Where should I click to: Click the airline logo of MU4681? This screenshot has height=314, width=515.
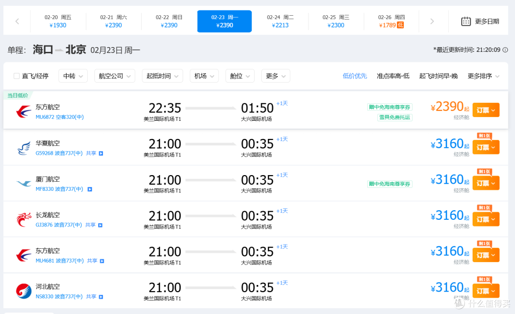point(24,255)
